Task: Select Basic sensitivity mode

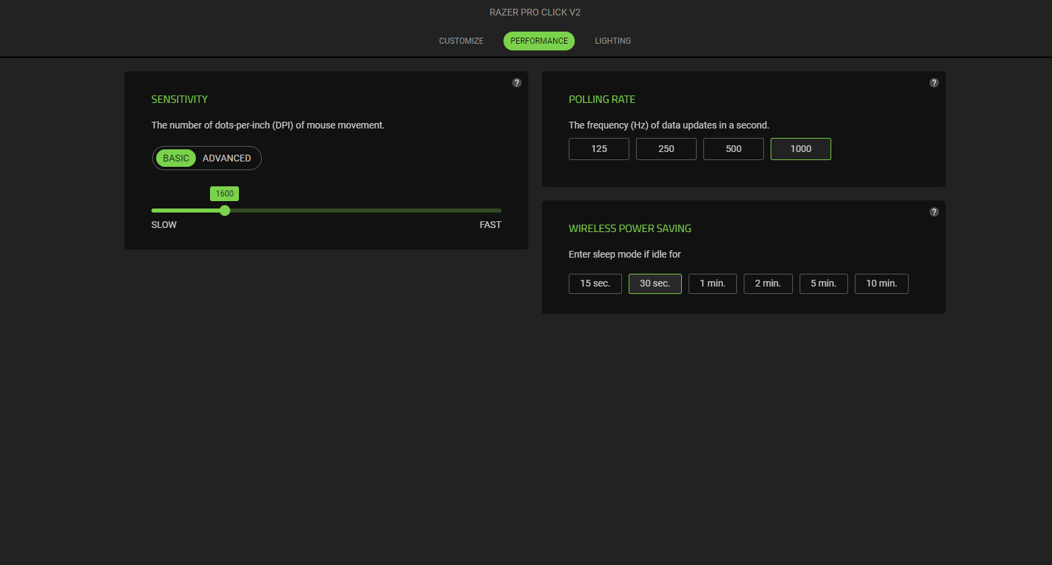Action: (176, 158)
